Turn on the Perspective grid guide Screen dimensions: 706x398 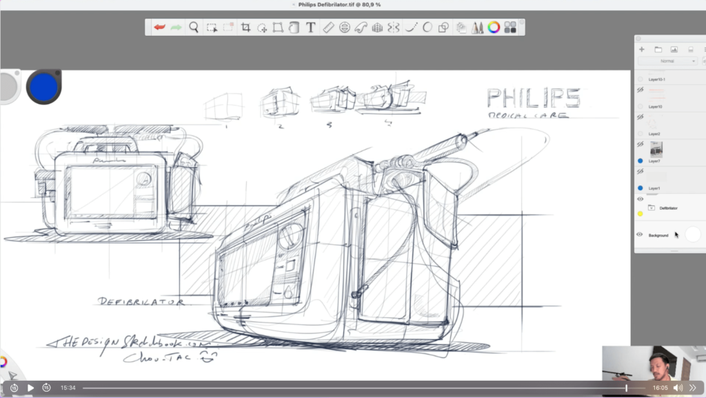pos(377,28)
